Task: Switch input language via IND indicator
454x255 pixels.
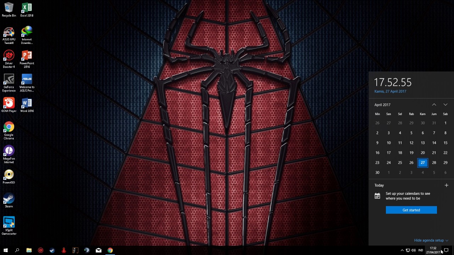Action: tap(421, 250)
